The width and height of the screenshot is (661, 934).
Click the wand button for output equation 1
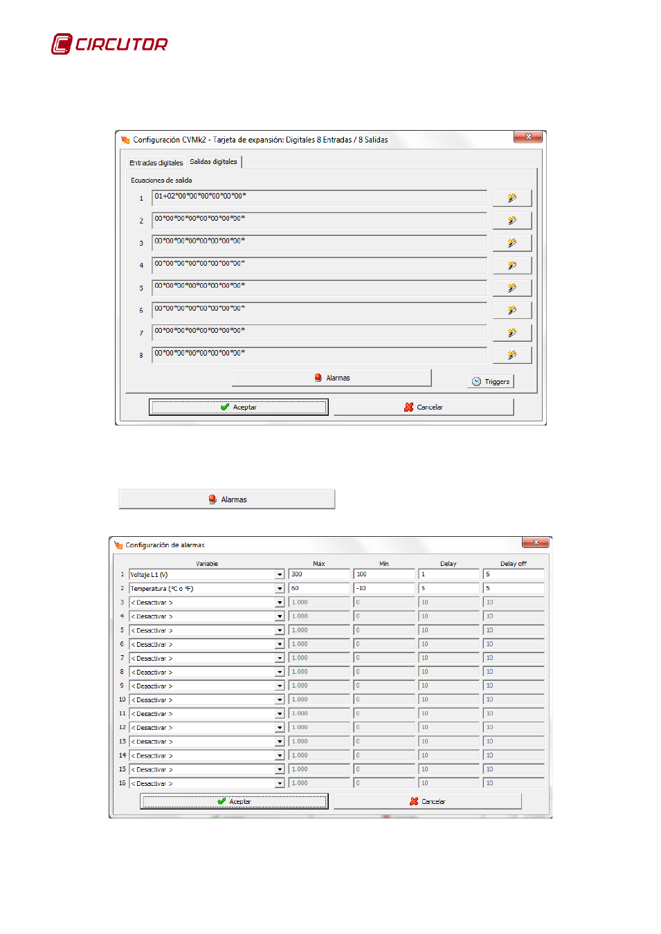pyautogui.click(x=512, y=198)
